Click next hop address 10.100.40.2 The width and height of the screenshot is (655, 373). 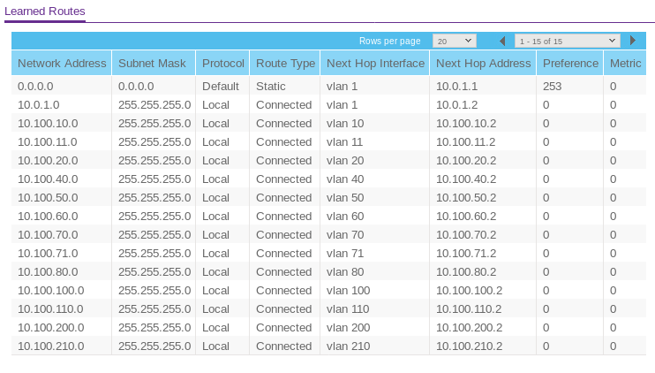coord(466,179)
